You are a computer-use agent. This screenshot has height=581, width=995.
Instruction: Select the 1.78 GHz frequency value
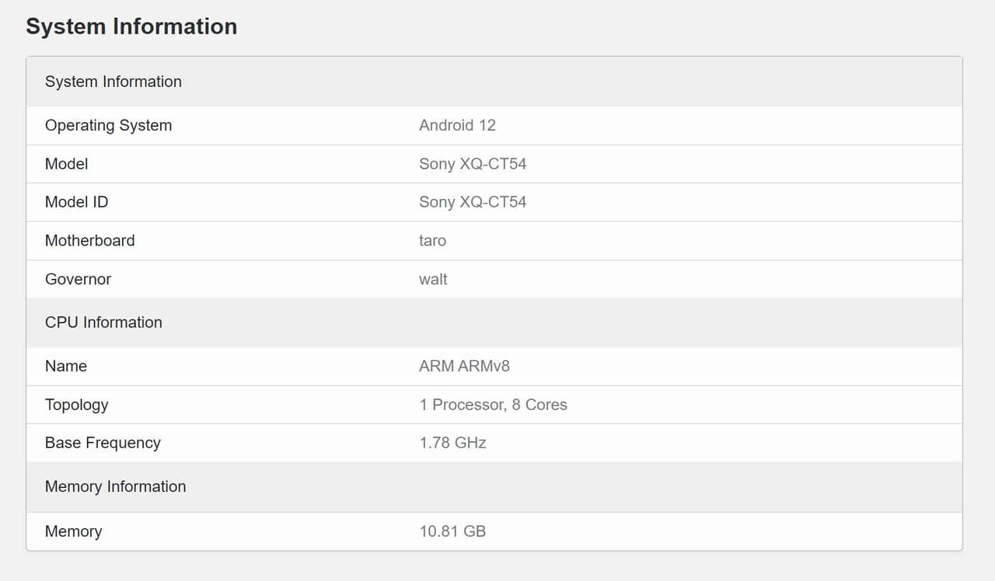[x=452, y=443]
